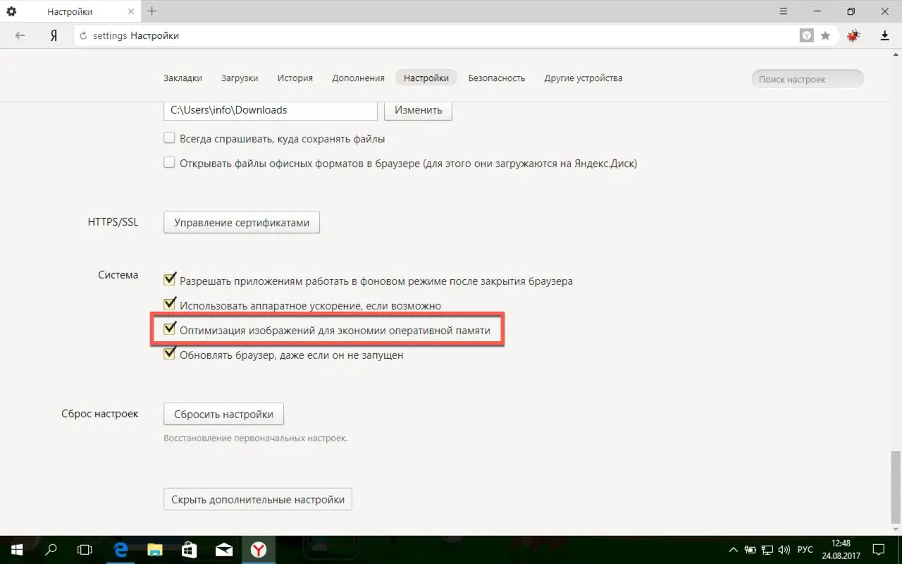The width and height of the screenshot is (902, 564).
Task: Launch Microsoft Edge from the taskbar
Action: click(x=121, y=549)
